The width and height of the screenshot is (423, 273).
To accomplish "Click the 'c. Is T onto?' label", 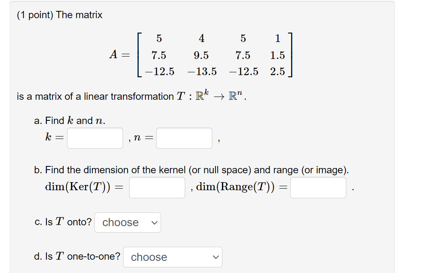I will [63, 222].
